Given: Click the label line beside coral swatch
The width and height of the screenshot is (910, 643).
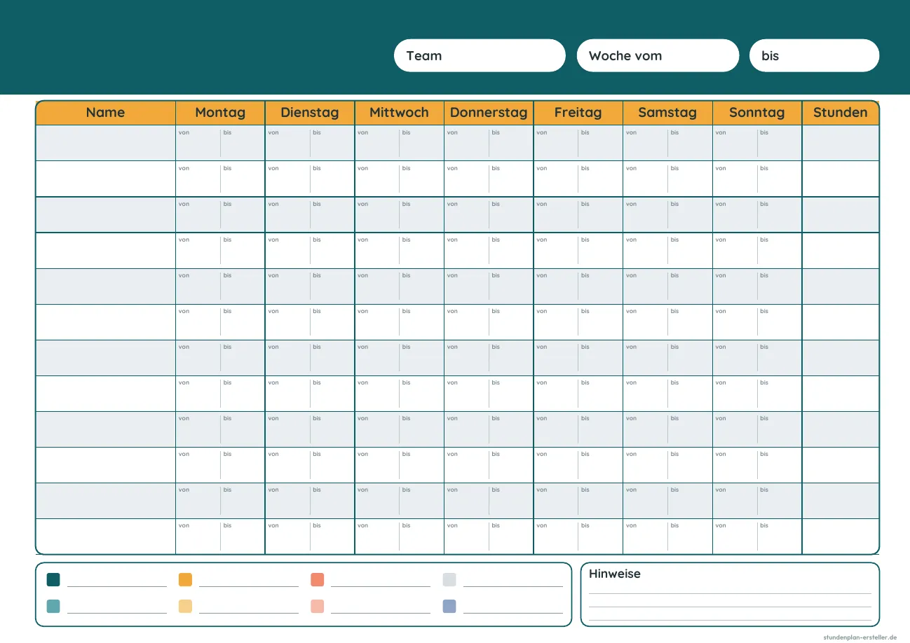Looking at the screenshot, I should [381, 586].
